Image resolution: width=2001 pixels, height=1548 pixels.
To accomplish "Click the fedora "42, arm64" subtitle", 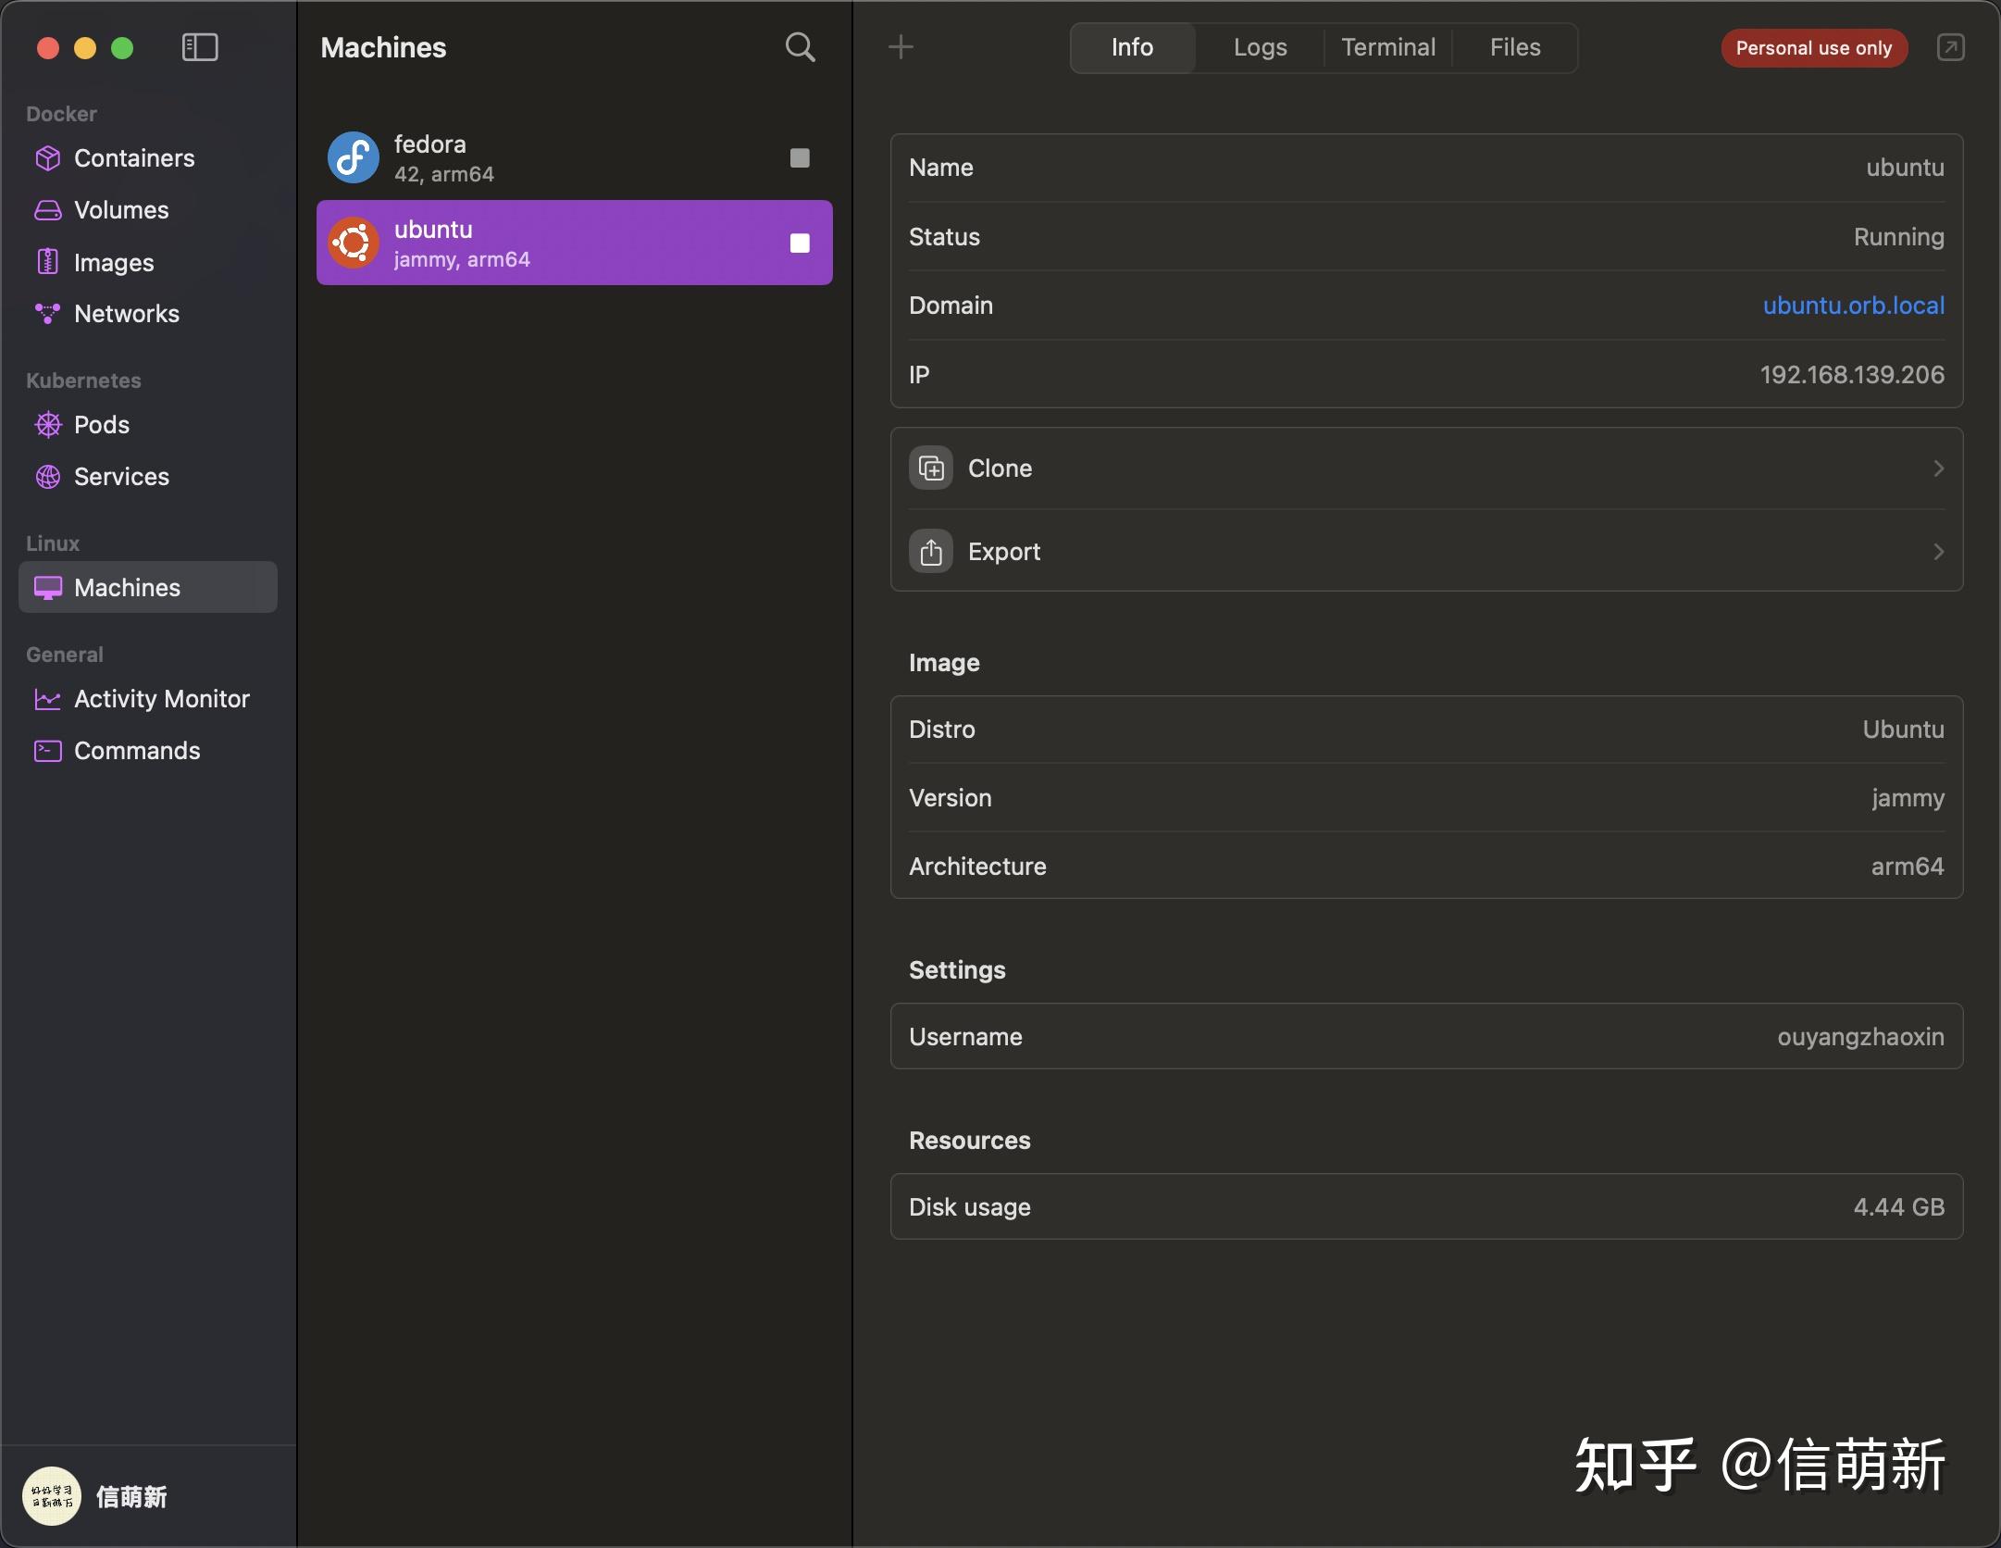I will (x=444, y=174).
